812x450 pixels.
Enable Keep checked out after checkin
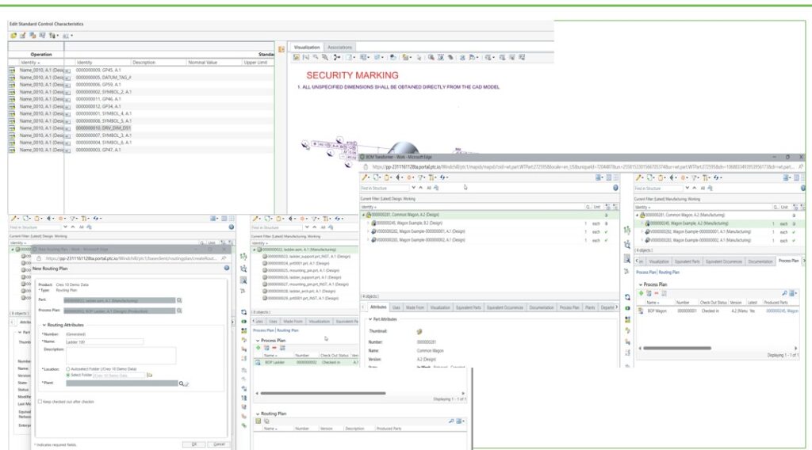(39, 402)
